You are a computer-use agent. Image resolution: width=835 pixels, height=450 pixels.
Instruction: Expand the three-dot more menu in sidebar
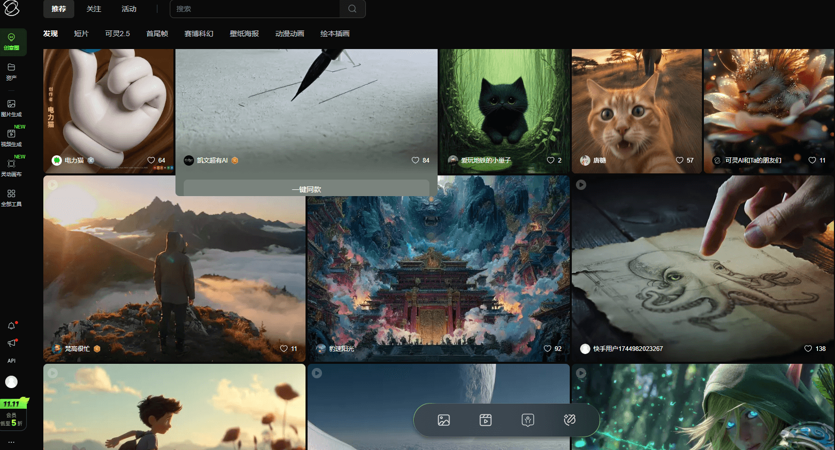click(x=11, y=442)
